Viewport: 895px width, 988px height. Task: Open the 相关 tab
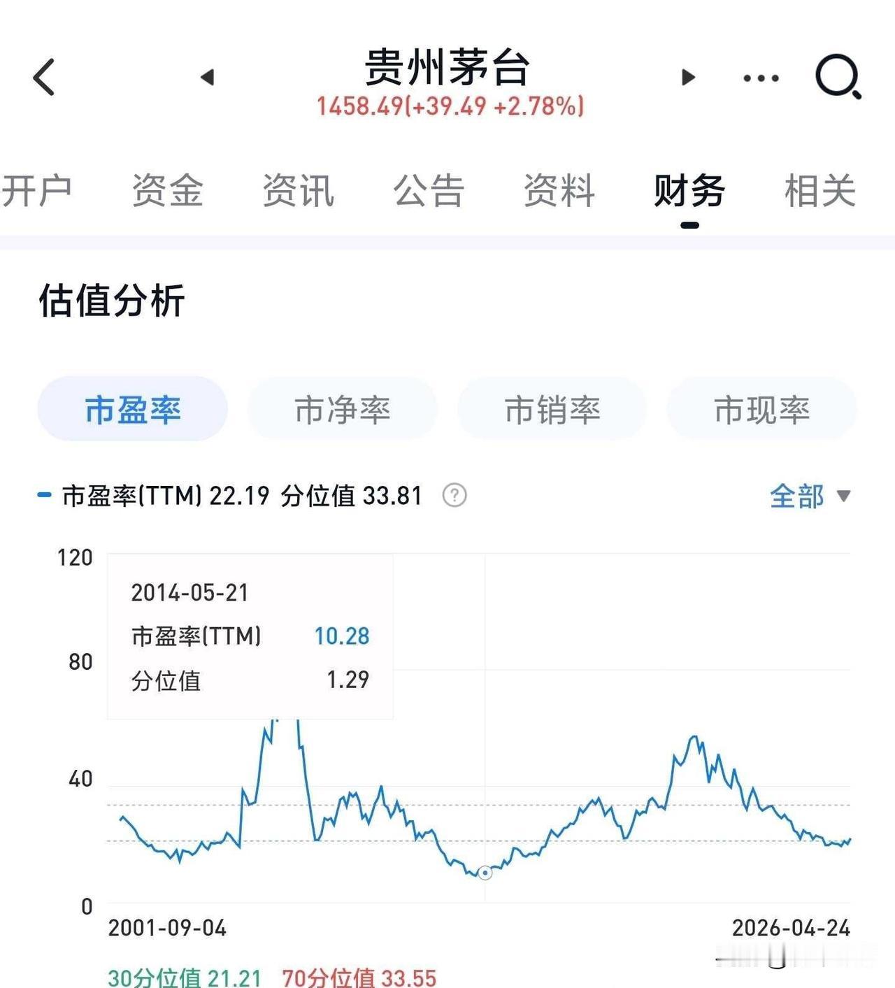click(820, 191)
